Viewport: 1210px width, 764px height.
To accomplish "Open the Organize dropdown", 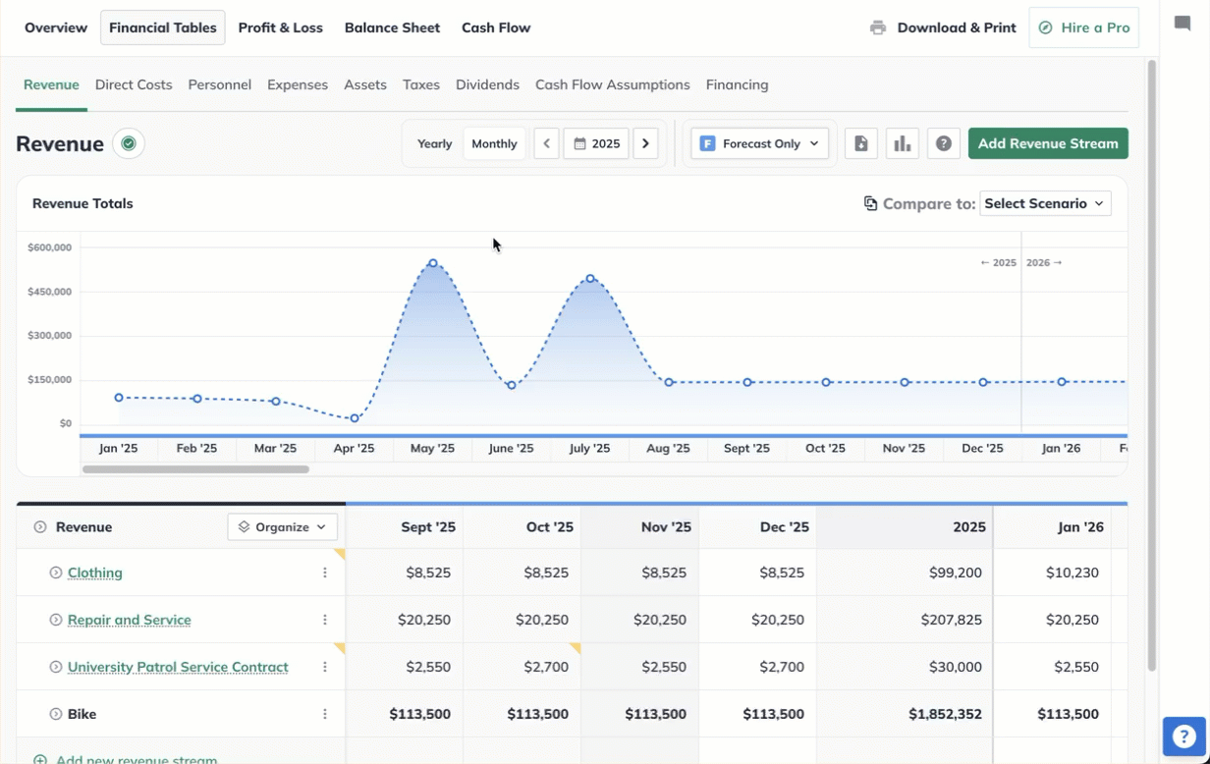I will tap(283, 526).
